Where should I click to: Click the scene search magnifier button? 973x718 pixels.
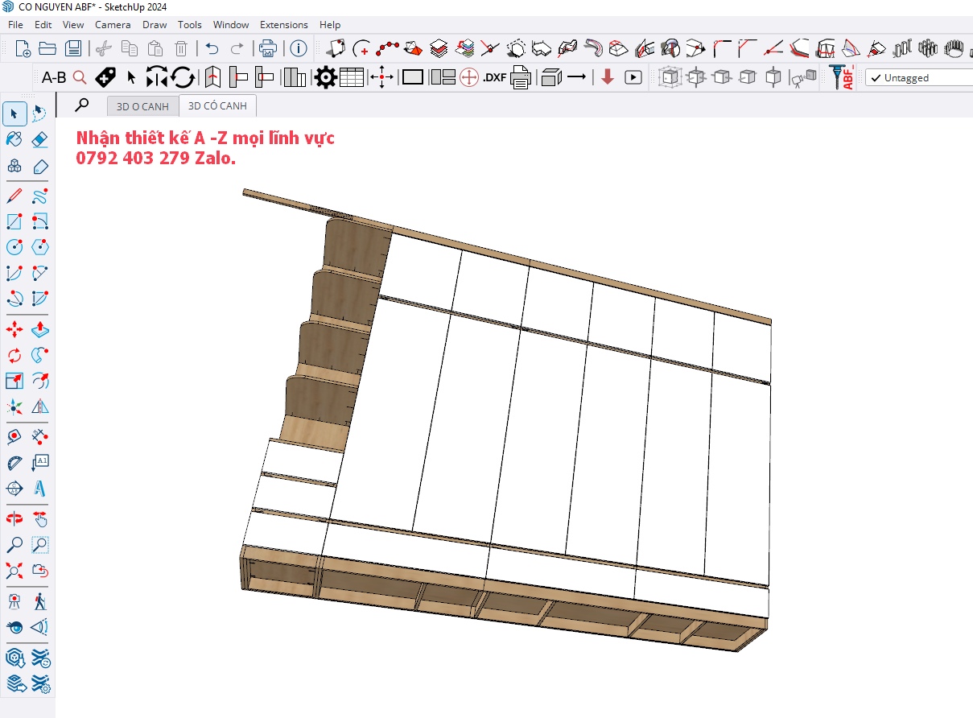point(81,105)
